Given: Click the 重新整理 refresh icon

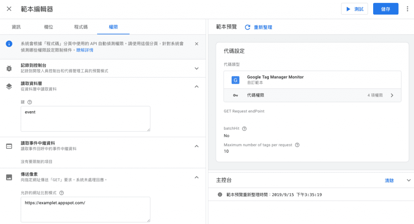Looking at the screenshot, I should click(247, 27).
